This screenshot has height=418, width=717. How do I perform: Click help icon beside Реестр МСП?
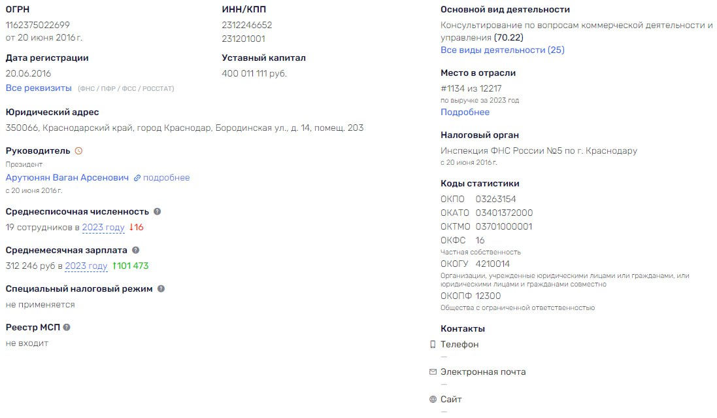[x=67, y=327]
